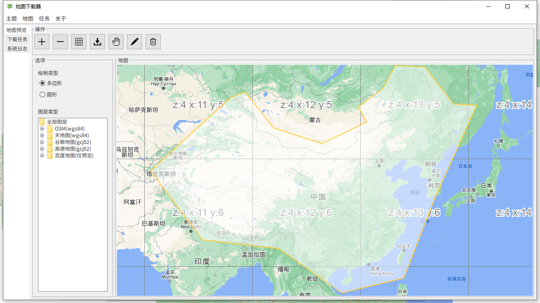Screen dimensions: 540x303
Task: Click the trash delete icon
Action: 153,42
